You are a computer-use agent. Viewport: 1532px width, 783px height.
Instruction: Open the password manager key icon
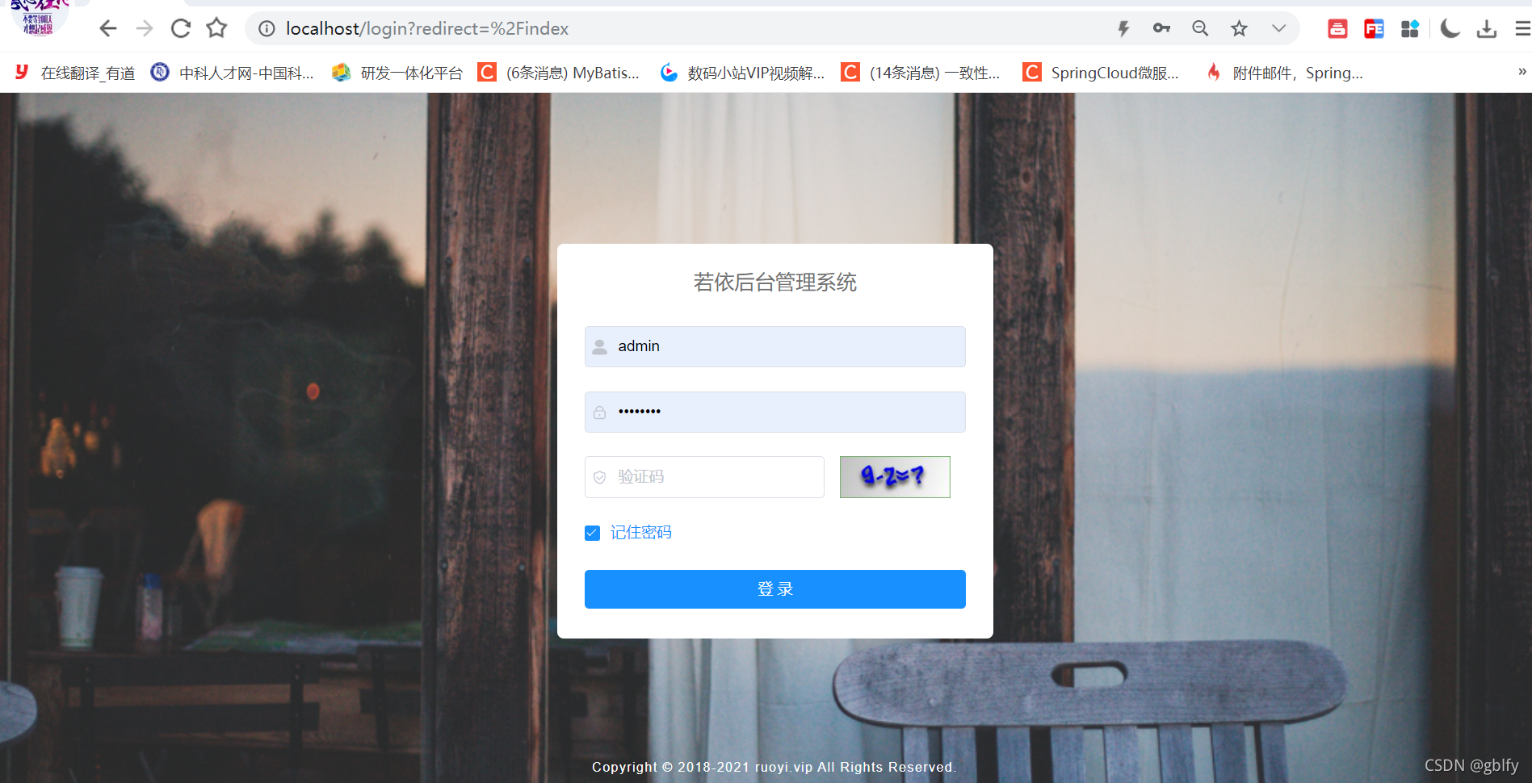click(1161, 27)
